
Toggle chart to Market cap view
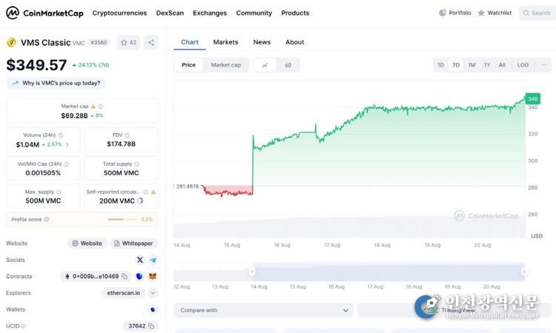coord(225,65)
